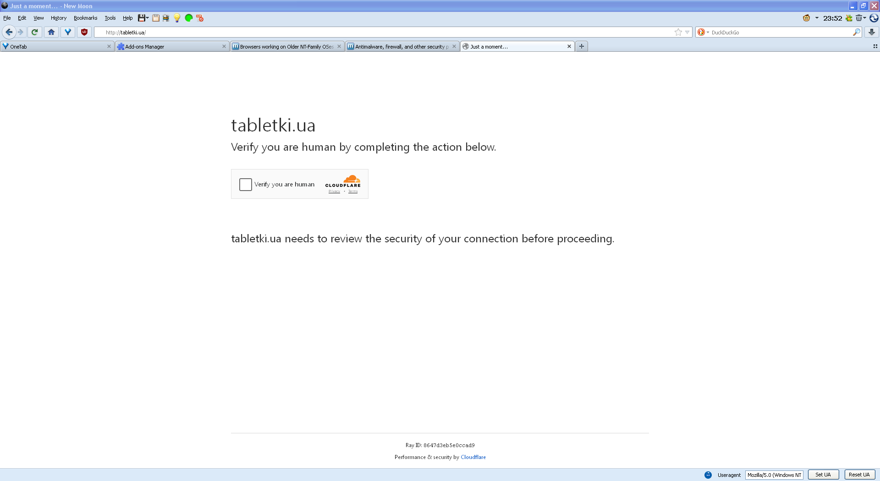Open the Edit menu

coord(22,18)
